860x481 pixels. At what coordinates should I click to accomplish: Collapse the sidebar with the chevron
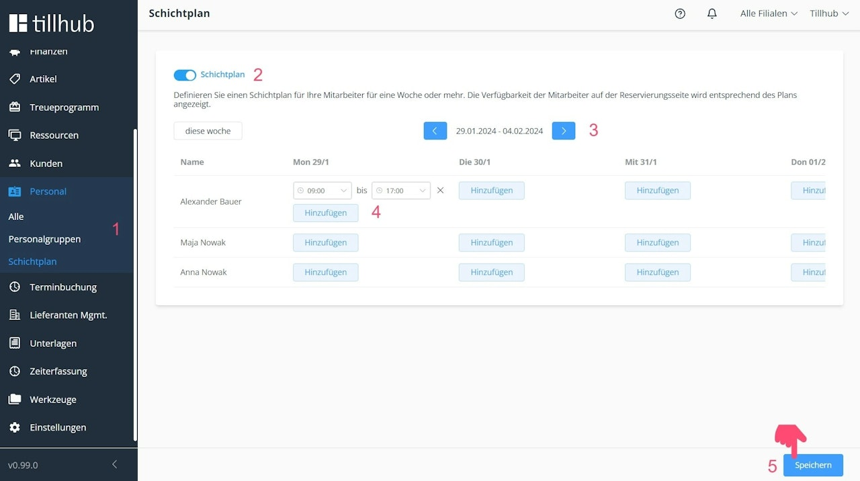click(115, 464)
